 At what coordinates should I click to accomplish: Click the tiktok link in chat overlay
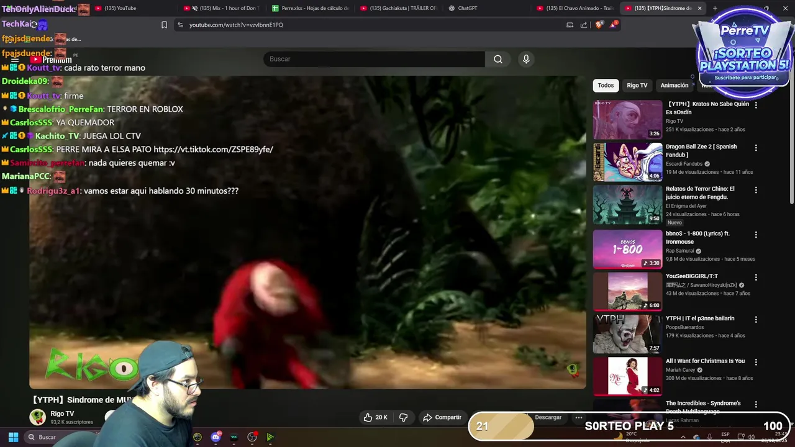coord(213,150)
